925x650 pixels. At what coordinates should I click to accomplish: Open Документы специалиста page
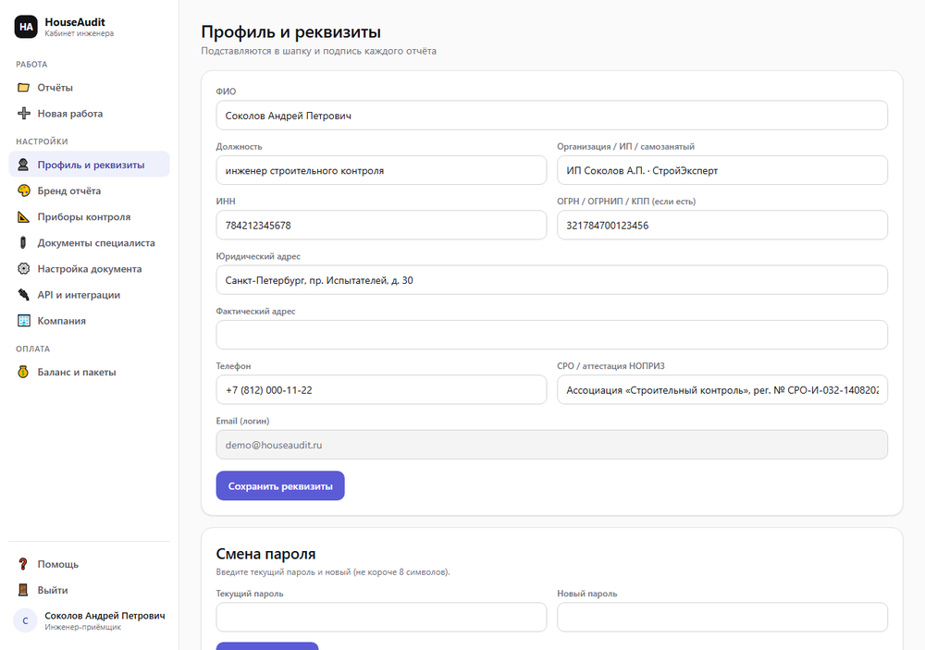89,242
